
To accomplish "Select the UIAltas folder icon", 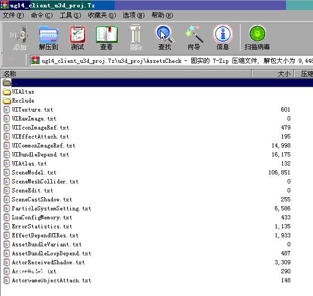I will coord(7,92).
